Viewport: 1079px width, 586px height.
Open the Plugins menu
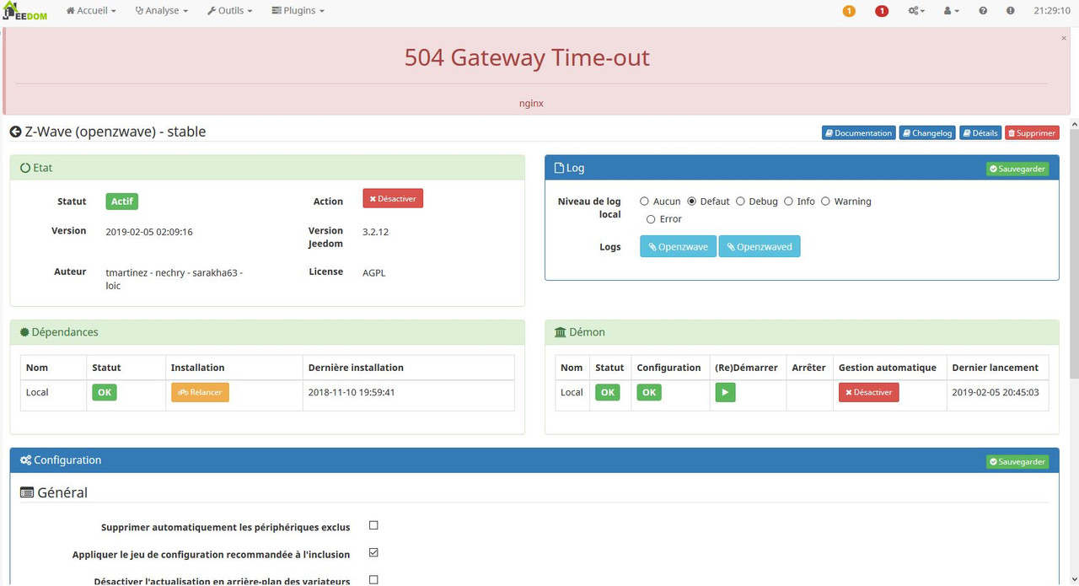click(298, 11)
